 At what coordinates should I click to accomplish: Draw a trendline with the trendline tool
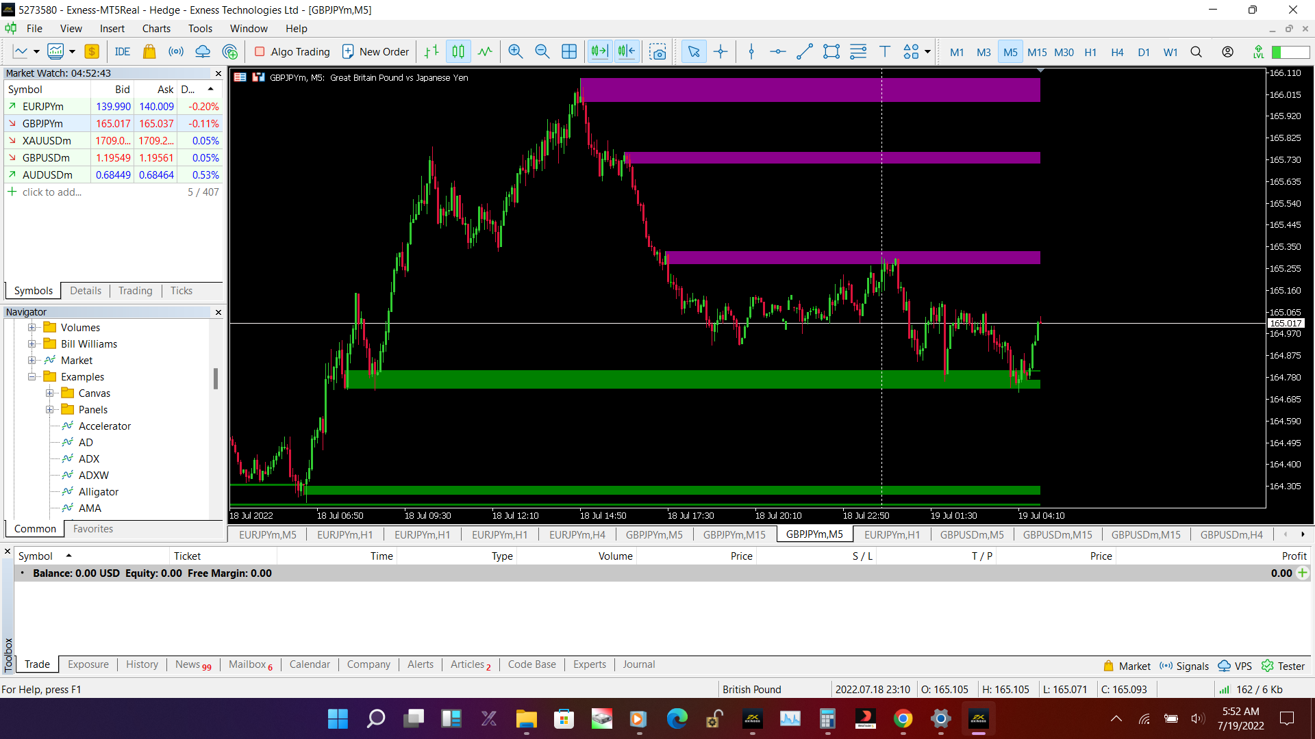(x=805, y=52)
